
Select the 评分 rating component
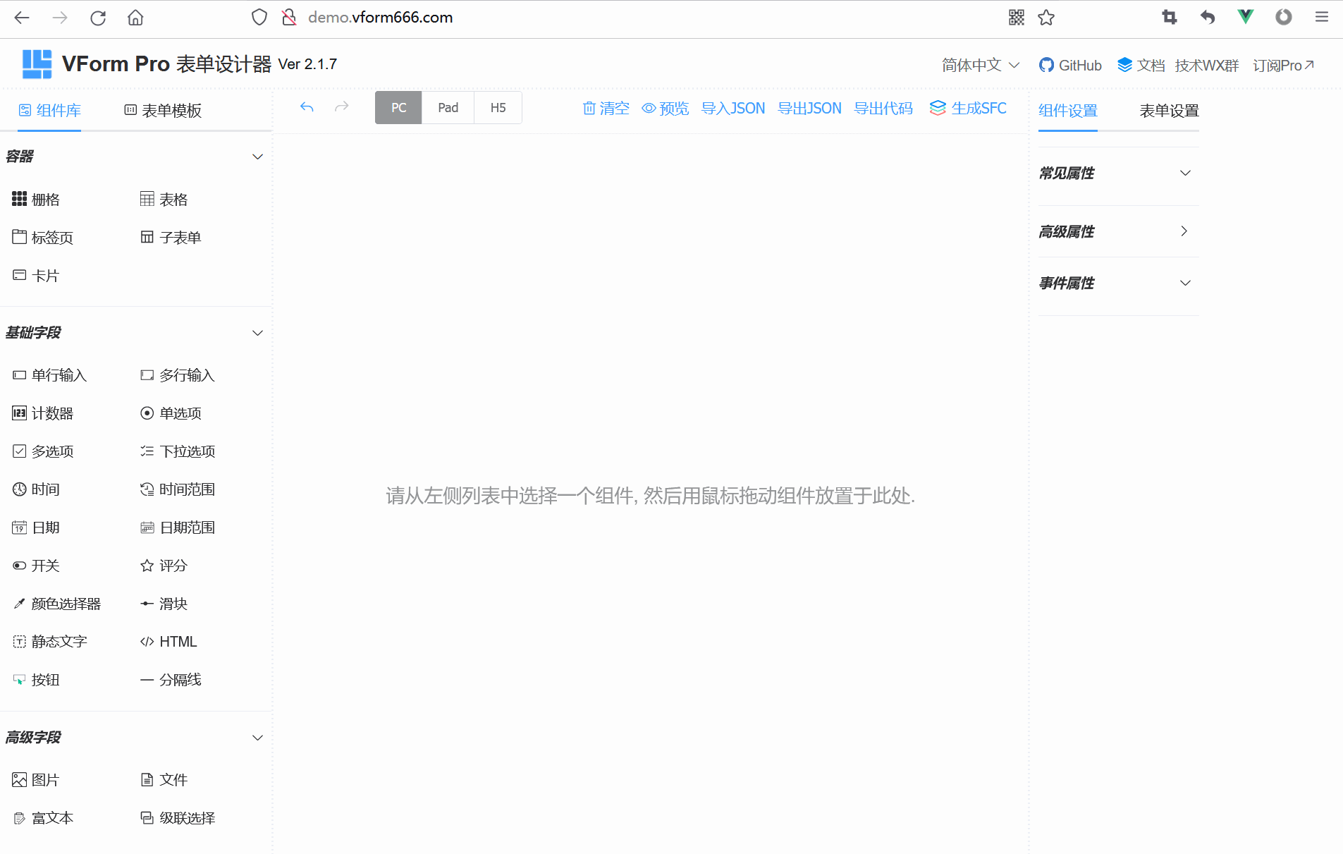[171, 565]
